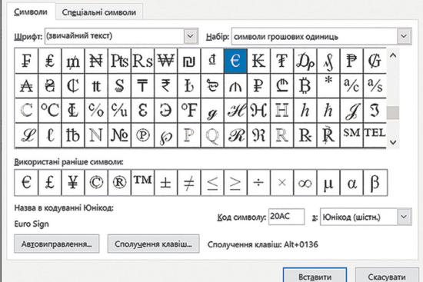Select the Kip sign ₭
This screenshot has width=423, height=282.
tap(258, 61)
